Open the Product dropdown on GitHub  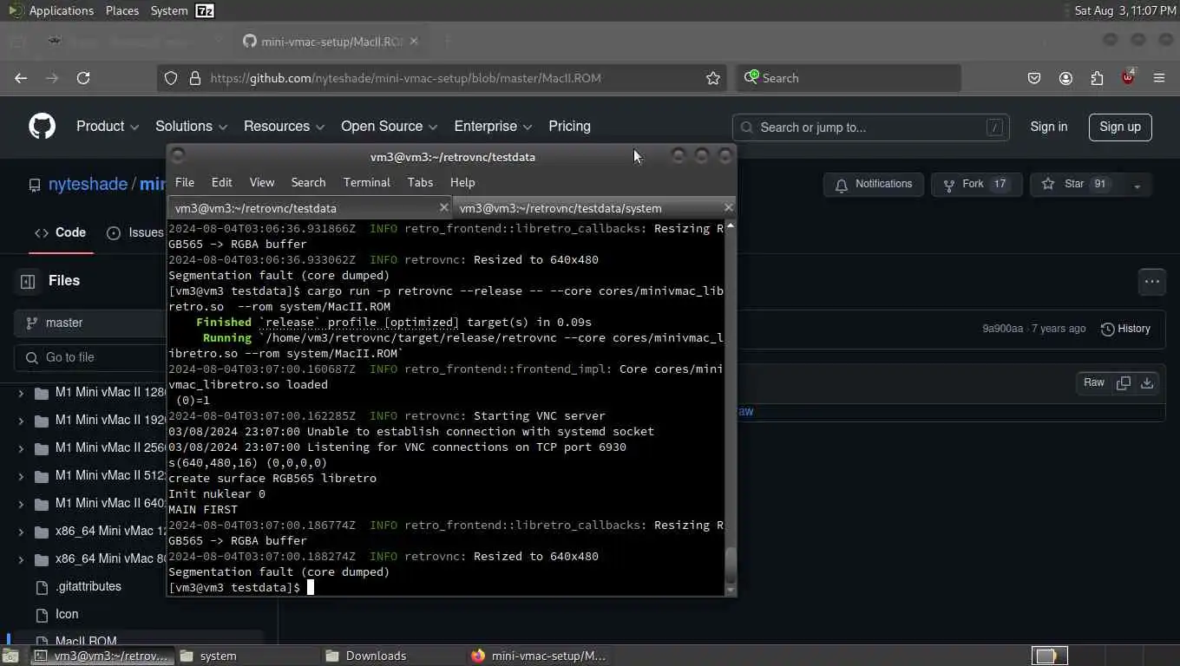(x=108, y=127)
